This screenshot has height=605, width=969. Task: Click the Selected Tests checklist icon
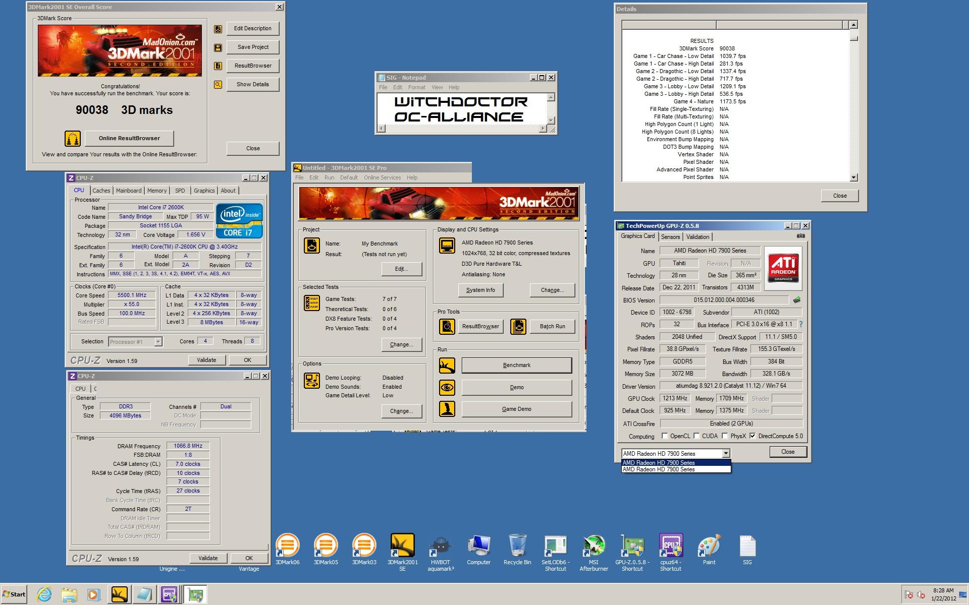[311, 302]
